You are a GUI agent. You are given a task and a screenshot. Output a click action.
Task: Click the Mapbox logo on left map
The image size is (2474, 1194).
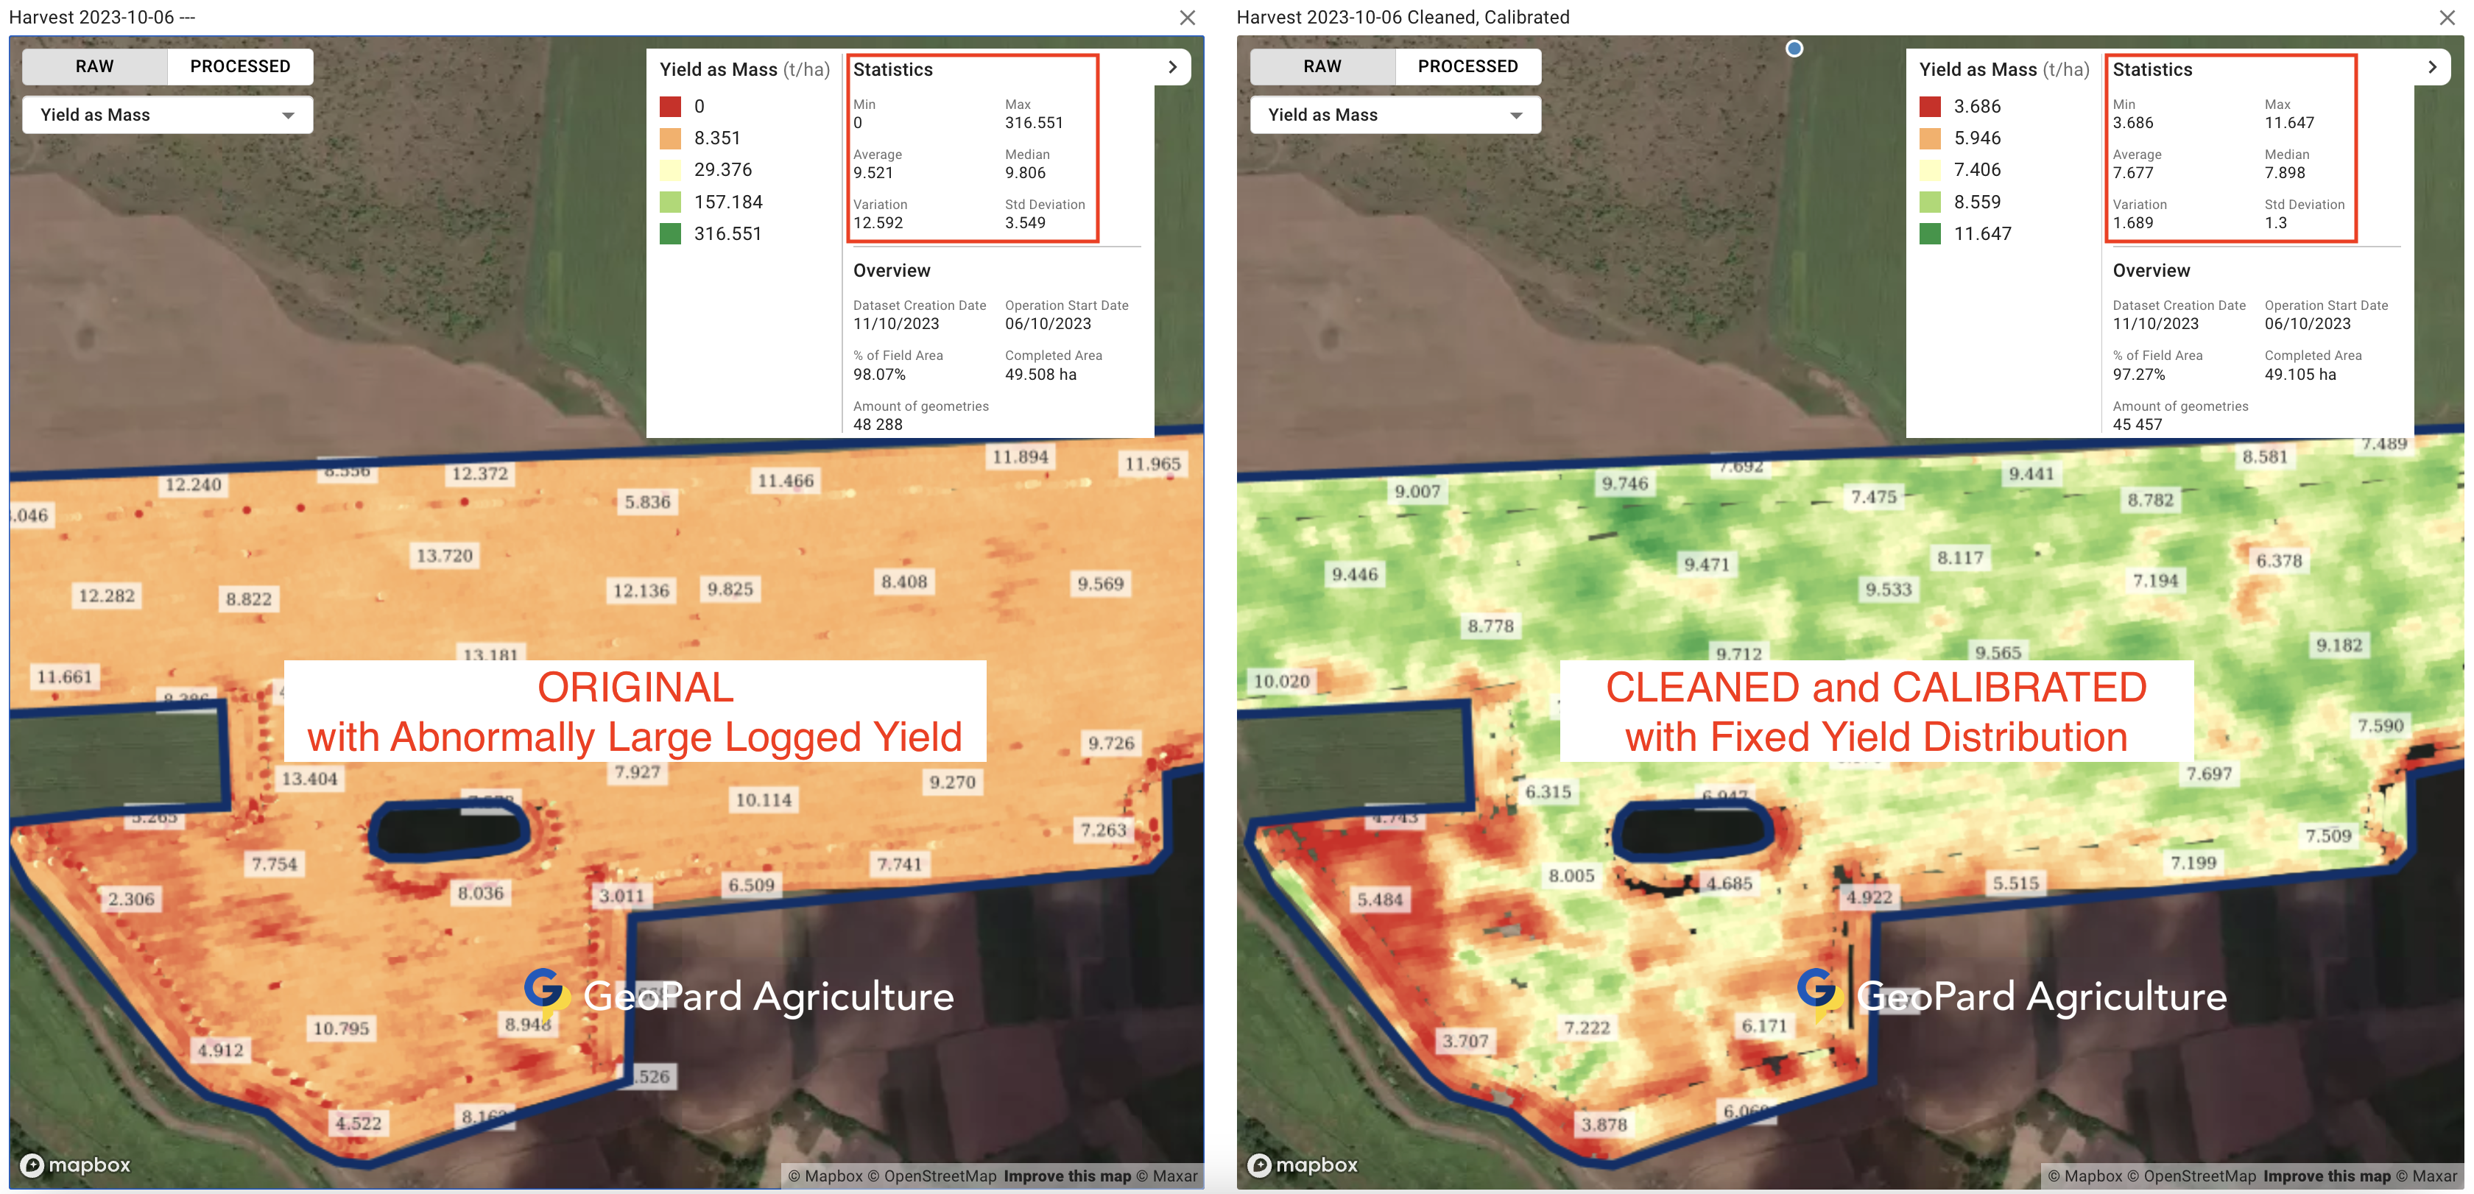pos(76,1165)
